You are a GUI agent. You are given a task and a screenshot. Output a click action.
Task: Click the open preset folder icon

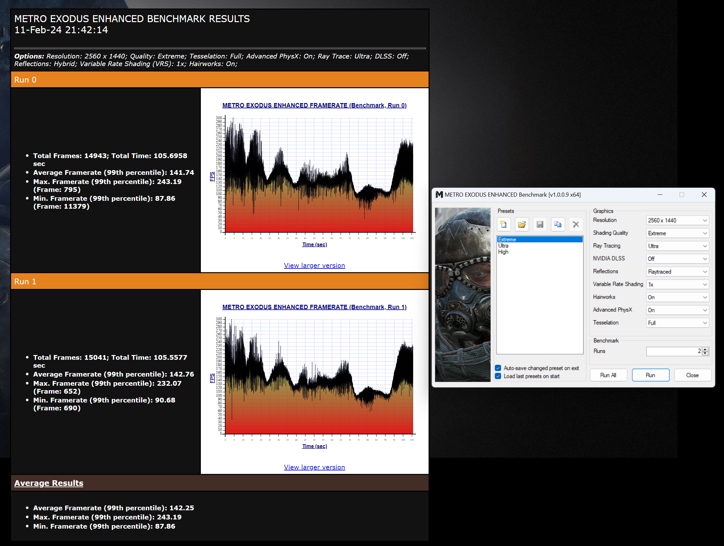(522, 224)
